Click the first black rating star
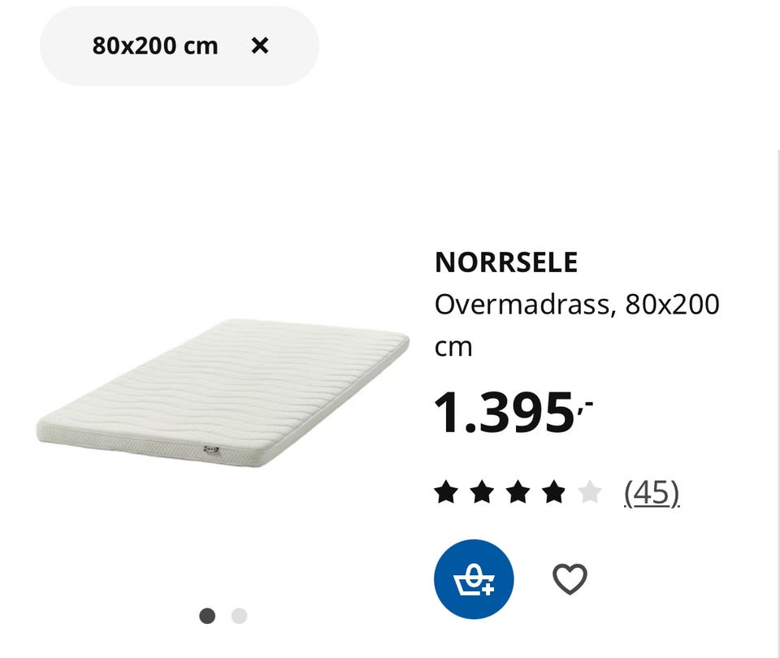 (x=446, y=492)
